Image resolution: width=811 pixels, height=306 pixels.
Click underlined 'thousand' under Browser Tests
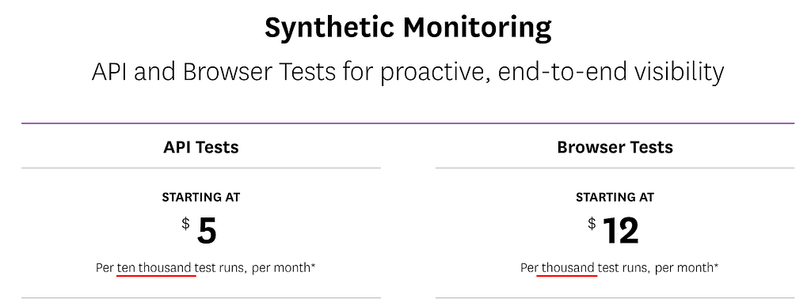[x=567, y=268]
